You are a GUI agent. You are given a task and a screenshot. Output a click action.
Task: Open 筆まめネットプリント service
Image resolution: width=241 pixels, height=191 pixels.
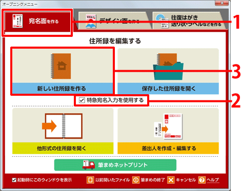pos(115,165)
